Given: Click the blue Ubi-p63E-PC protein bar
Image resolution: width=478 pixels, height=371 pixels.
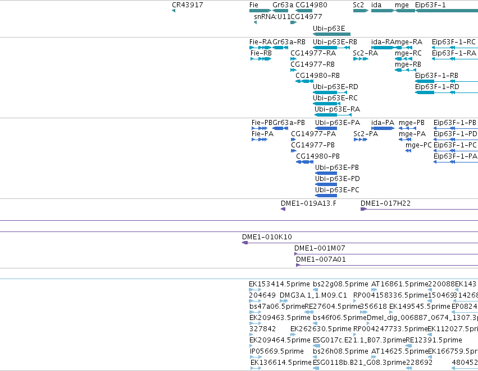Looking at the screenshot, I should 326,196.
